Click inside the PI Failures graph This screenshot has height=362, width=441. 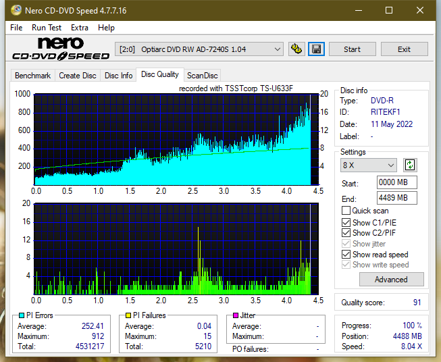coord(176,249)
